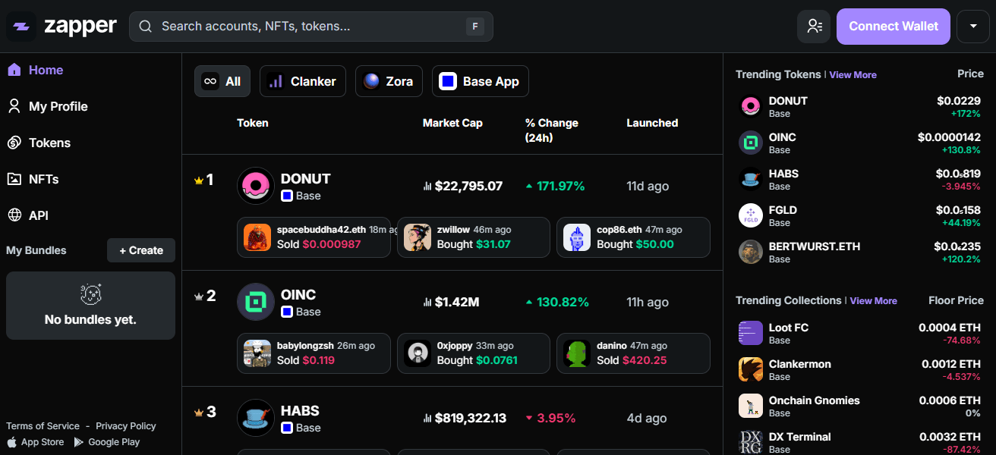This screenshot has height=455, width=996.
Task: Click trending OINC icon in right panel
Action: tap(751, 143)
